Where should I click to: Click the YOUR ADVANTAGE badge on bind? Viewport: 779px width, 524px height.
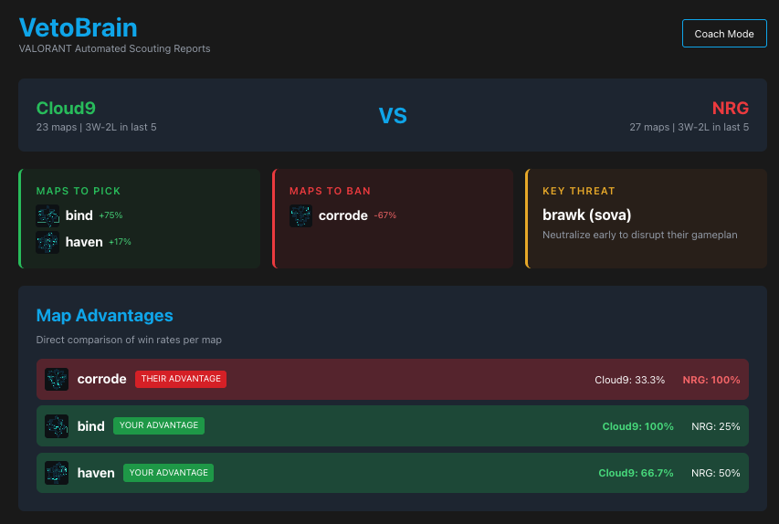click(x=159, y=425)
